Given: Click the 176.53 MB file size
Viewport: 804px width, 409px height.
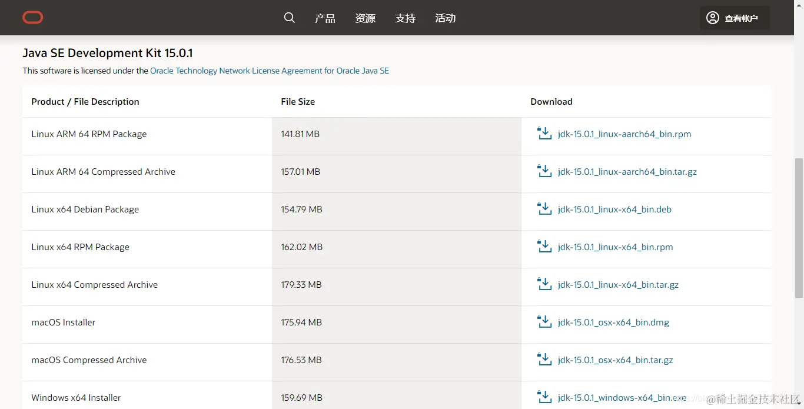Looking at the screenshot, I should (301, 360).
